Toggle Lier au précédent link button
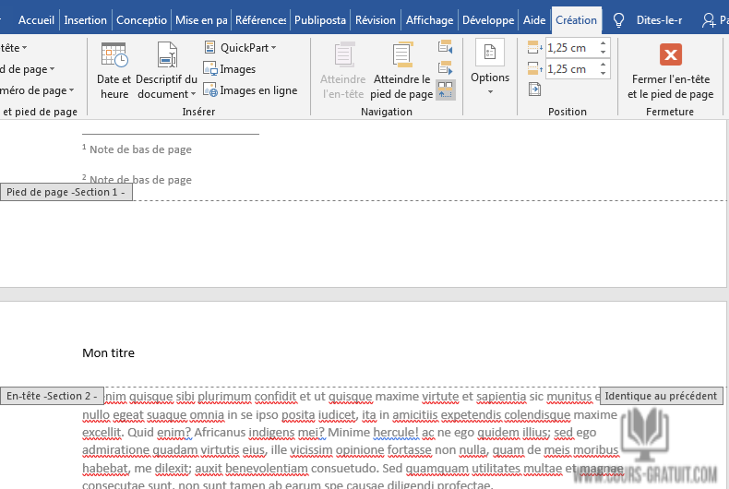This screenshot has width=729, height=489. [446, 89]
